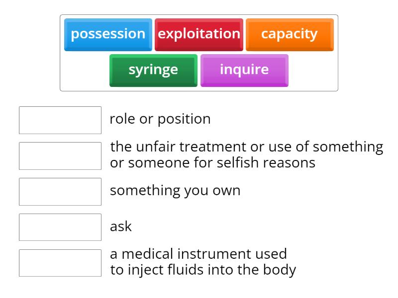This screenshot has height=298, width=398.
Task: Click the answer box for the medical instrument definition
Action: [x=60, y=263]
